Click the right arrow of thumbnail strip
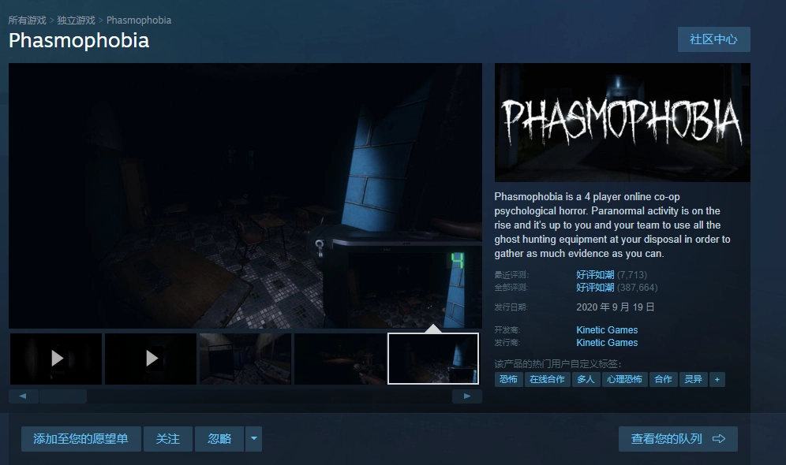Image resolution: width=786 pixels, height=465 pixels. 466,396
